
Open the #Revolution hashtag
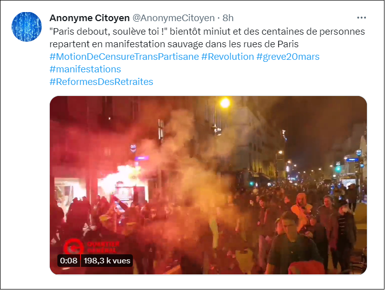[x=227, y=57]
